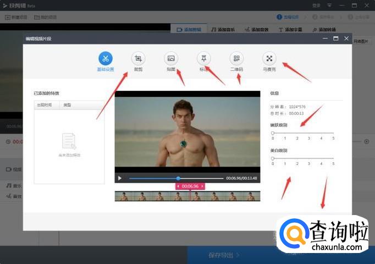Image resolution: width=375 pixels, height=264 pixels.
Task: Click the 磨皮级别 slider handle
Action: point(273,133)
